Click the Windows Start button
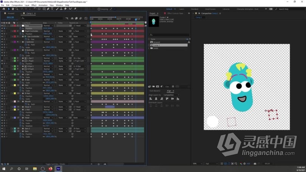This screenshot has width=306, height=172. pyautogui.click(x=4, y=169)
